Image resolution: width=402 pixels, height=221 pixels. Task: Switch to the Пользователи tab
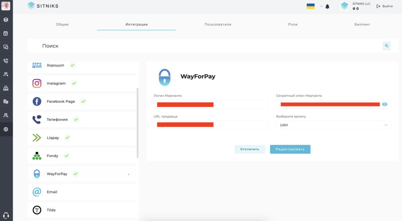pyautogui.click(x=218, y=25)
